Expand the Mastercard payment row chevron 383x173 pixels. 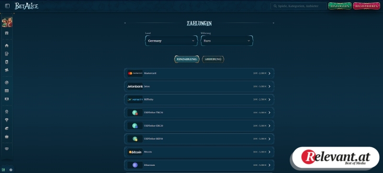coord(270,73)
